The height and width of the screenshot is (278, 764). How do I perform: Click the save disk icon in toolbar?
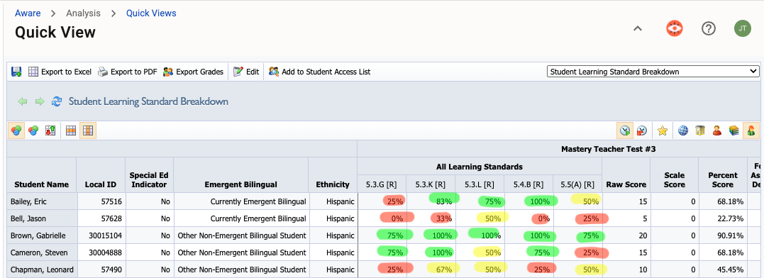(x=16, y=72)
